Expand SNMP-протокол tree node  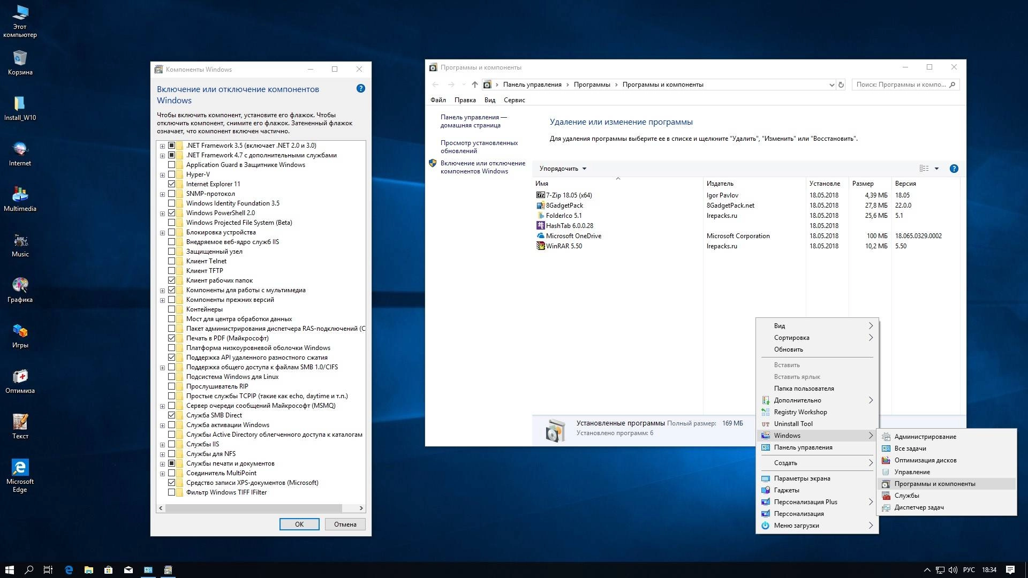point(162,194)
